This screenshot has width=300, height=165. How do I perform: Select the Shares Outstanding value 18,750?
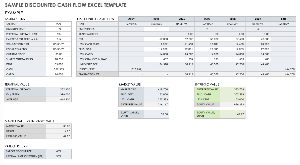tap(59, 59)
